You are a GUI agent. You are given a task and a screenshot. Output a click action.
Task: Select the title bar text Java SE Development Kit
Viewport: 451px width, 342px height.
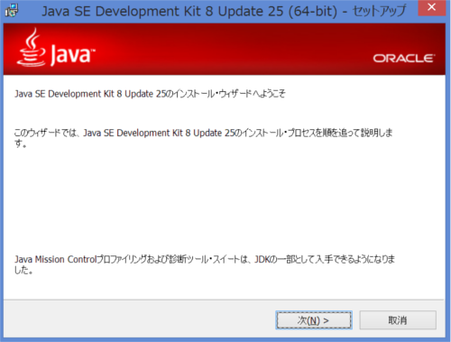pyautogui.click(x=224, y=11)
